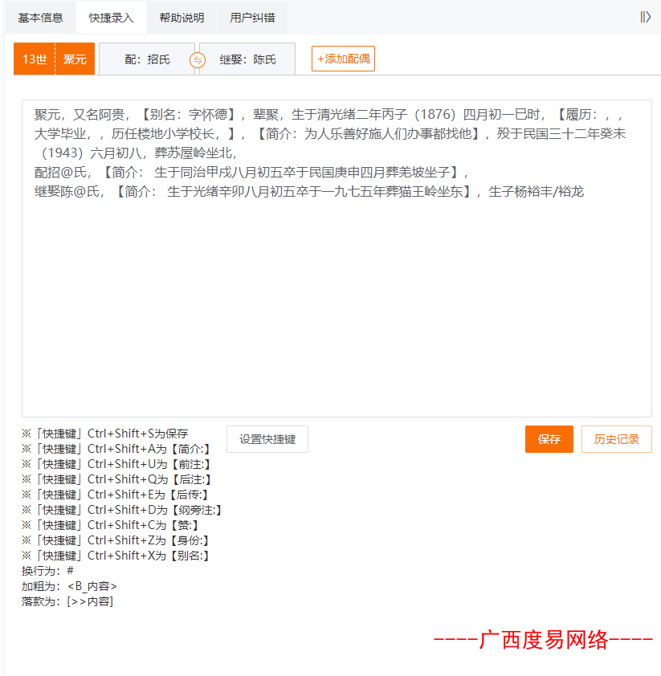Choose spouse tab 配：招氏
Viewport: 661px width, 676px height.
(x=147, y=59)
